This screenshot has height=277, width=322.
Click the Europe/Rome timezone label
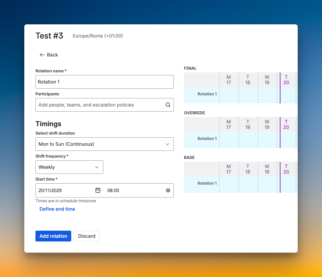(x=98, y=36)
